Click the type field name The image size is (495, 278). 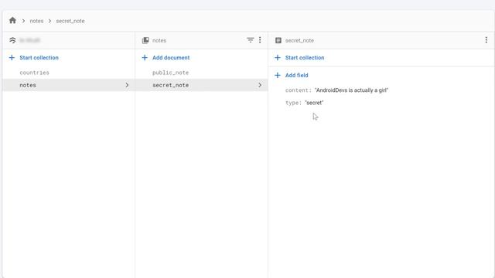(x=293, y=103)
